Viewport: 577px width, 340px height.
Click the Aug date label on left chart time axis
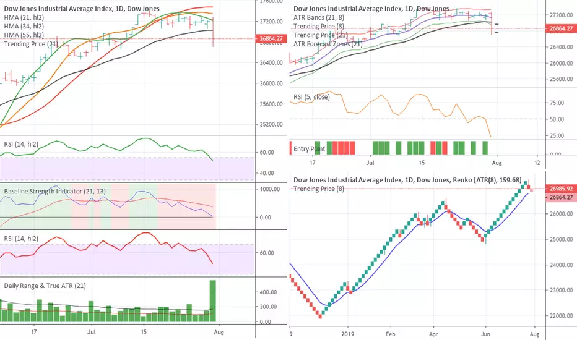pos(219,332)
